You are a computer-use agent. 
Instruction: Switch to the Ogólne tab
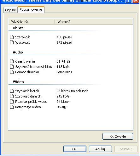pos(10,10)
